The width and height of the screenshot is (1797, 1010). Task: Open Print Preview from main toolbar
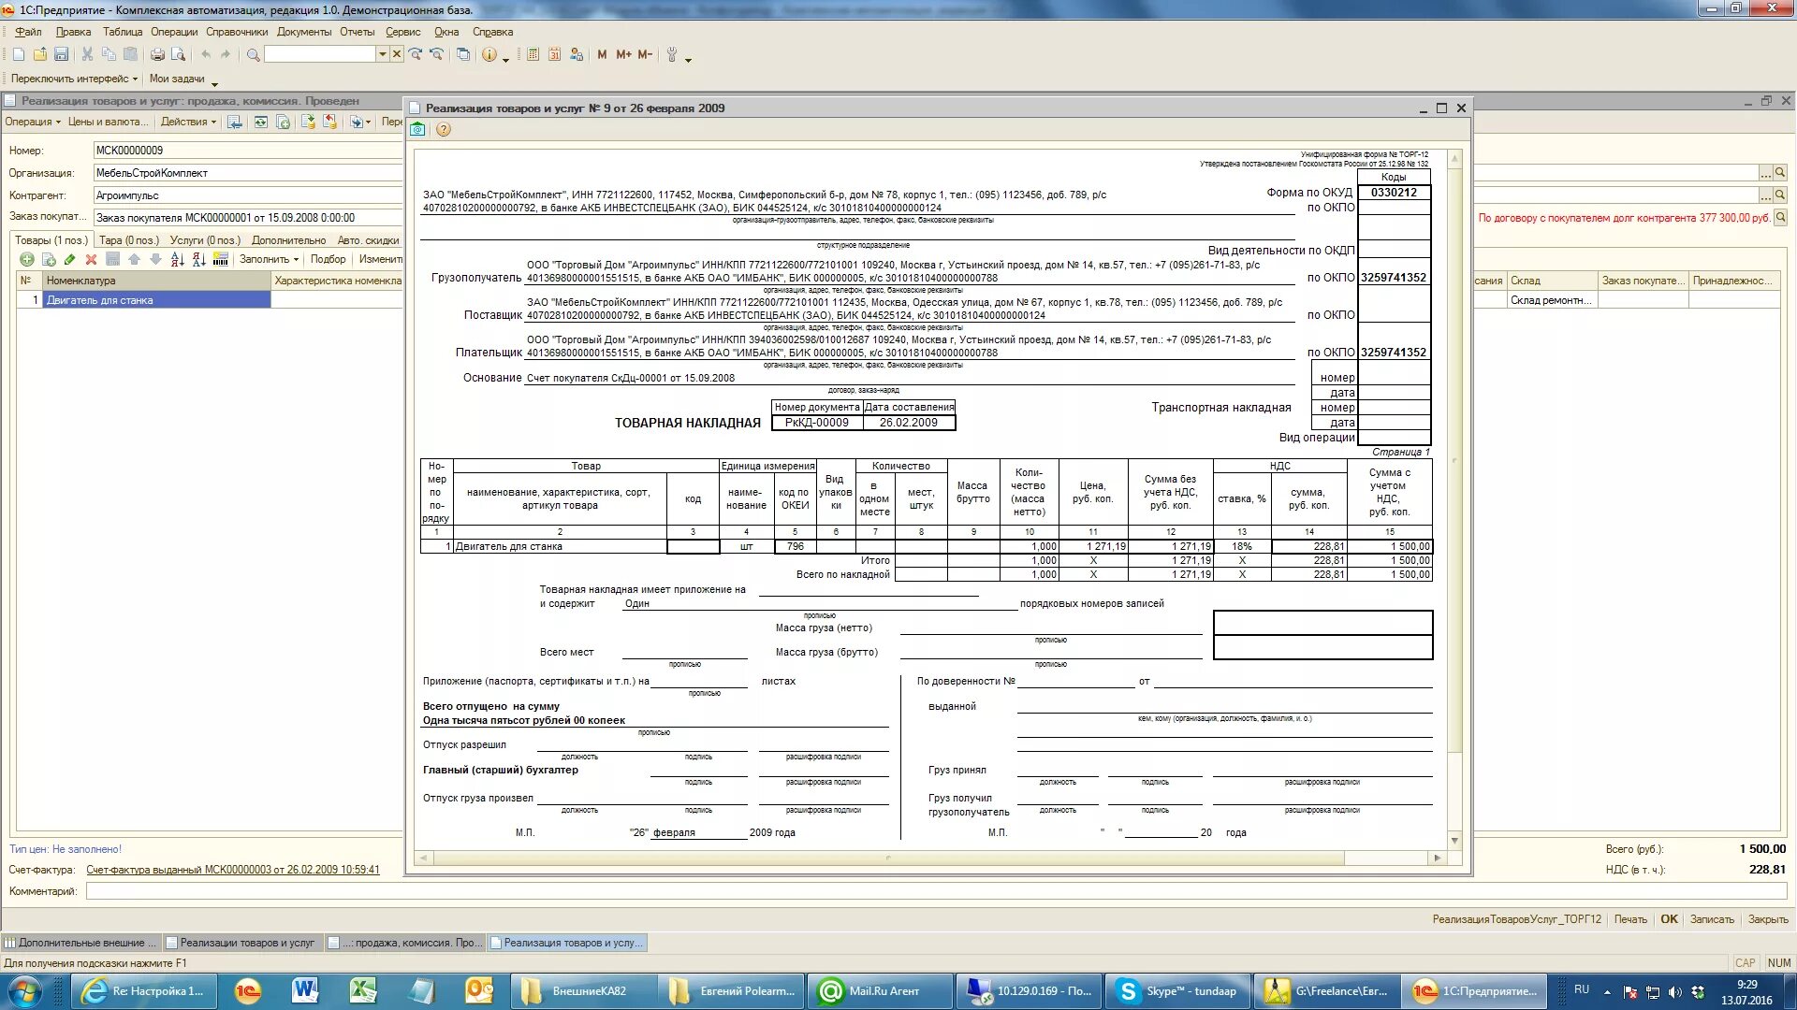179,55
